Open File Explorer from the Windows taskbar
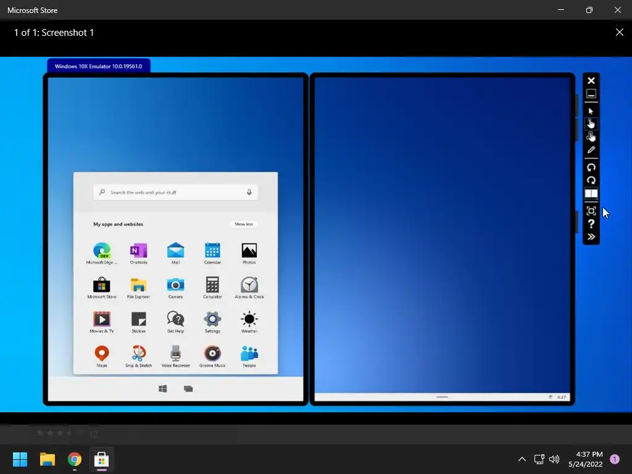 [47, 459]
